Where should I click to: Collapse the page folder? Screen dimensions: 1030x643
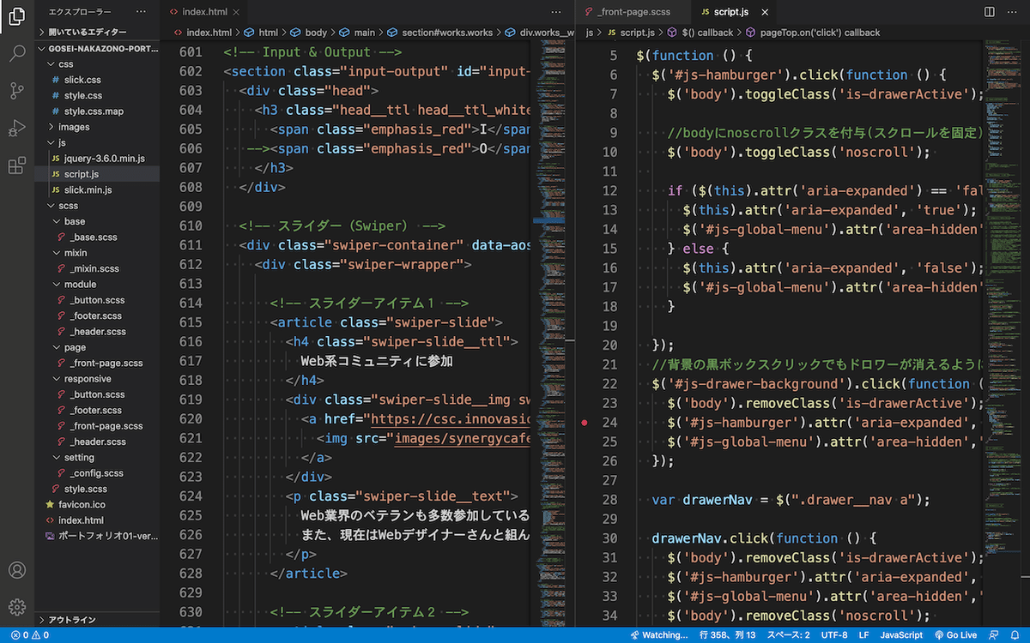pyautogui.click(x=97, y=347)
